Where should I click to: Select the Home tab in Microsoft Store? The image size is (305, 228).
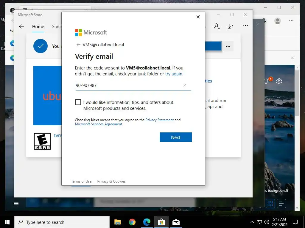tap(38, 27)
